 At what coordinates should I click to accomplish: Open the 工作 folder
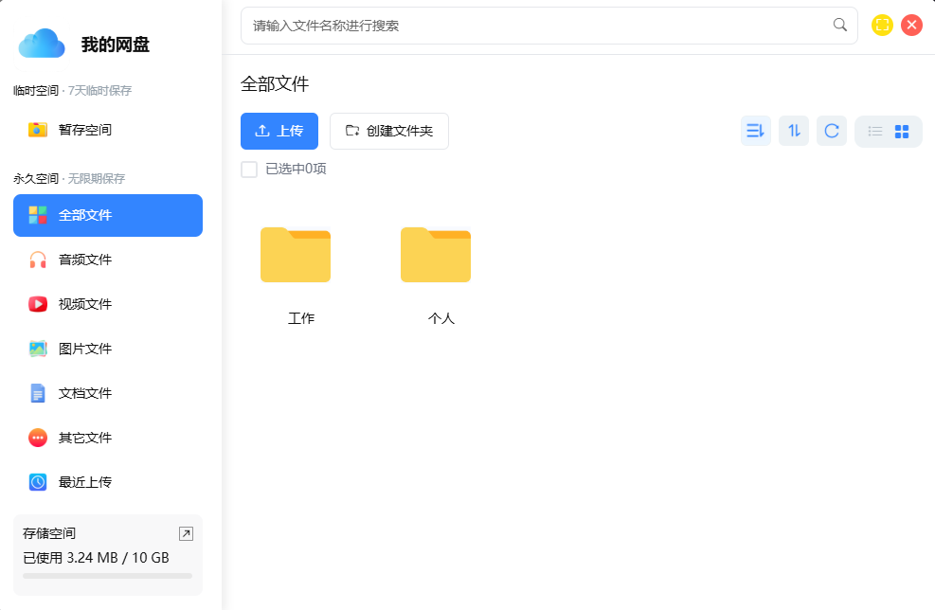coord(296,256)
